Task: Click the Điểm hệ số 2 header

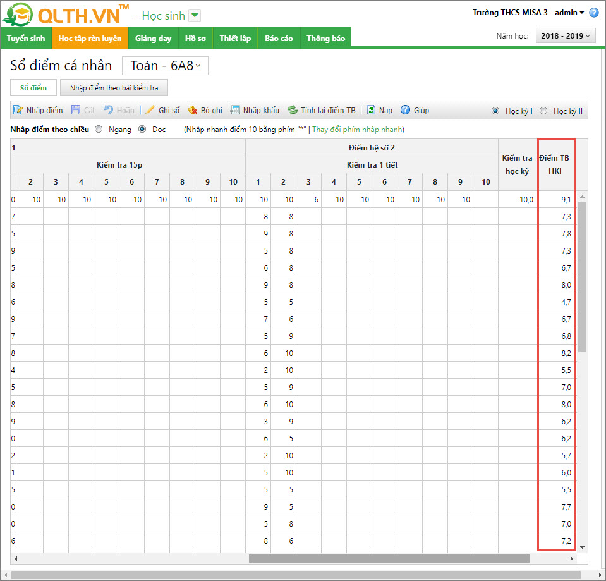Action: click(x=372, y=148)
